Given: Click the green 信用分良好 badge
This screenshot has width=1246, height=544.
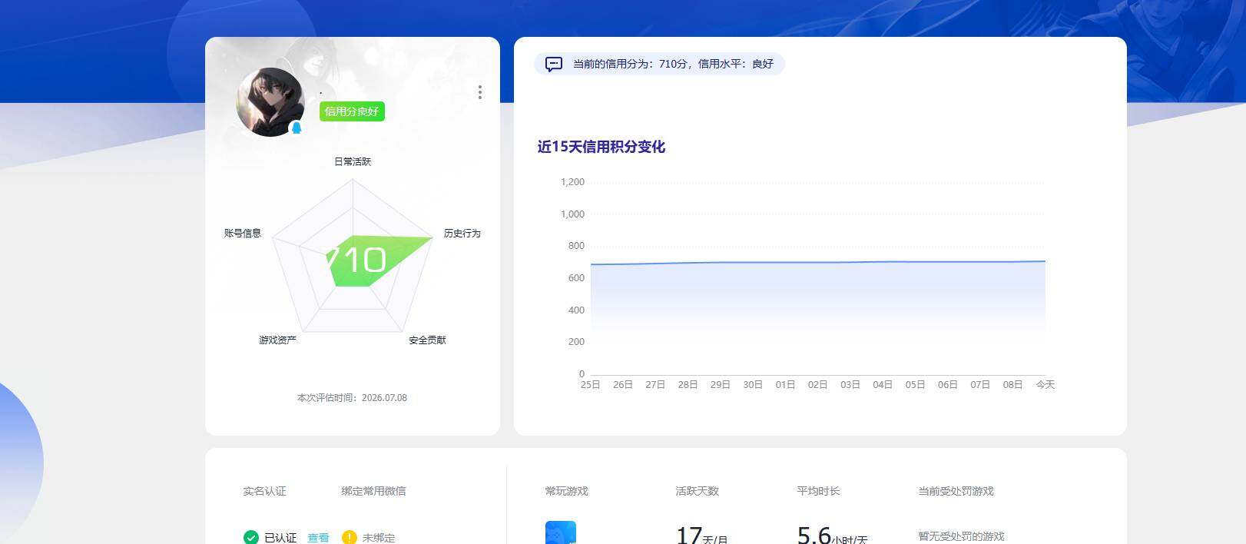Looking at the screenshot, I should coord(352,111).
